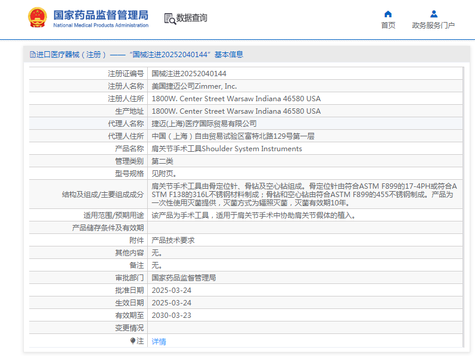Screen dimensions: 475x356
Task: Select registration number 国械注进20252040144 value
Action: pyautogui.click(x=189, y=74)
